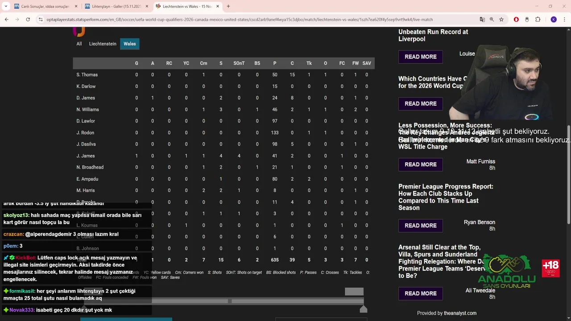Screen dimensions: 571x321
Task: Reload the current page
Action: (x=28, y=20)
